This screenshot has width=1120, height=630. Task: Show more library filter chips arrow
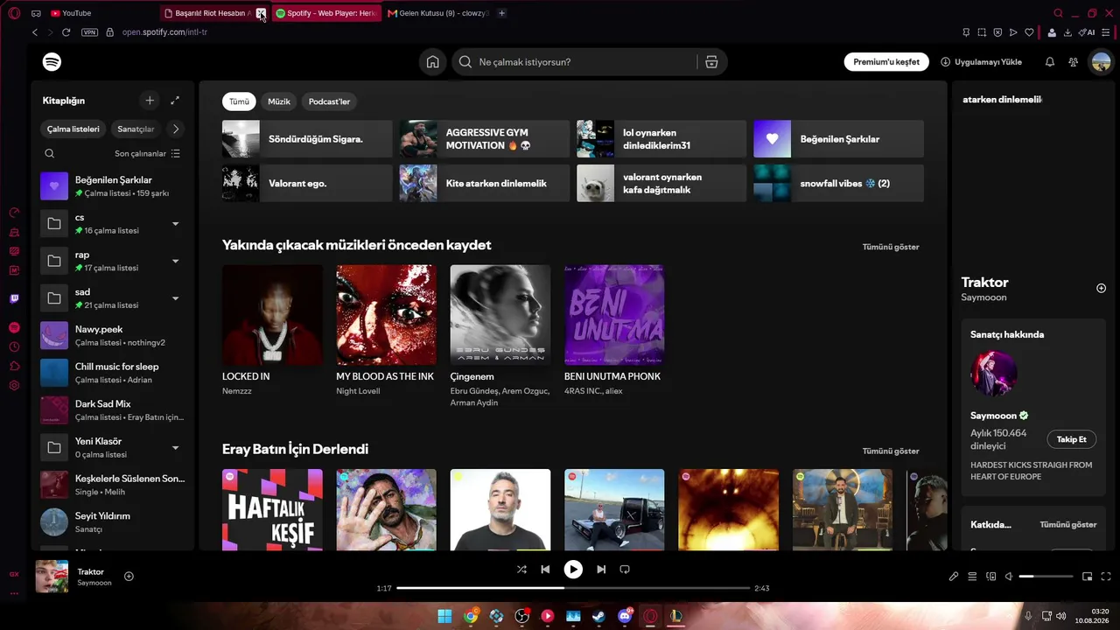tap(176, 129)
